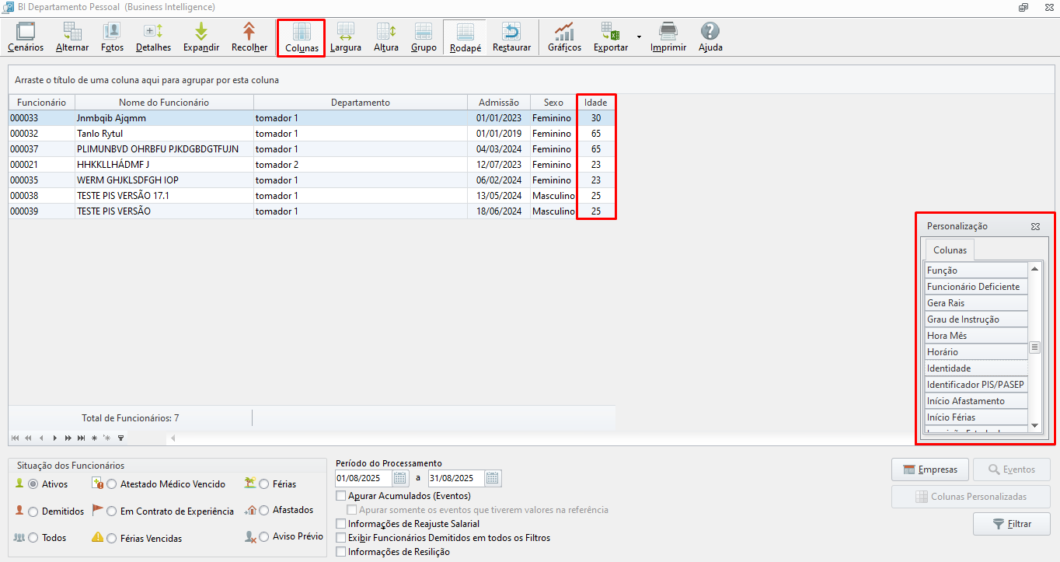Image resolution: width=1060 pixels, height=562 pixels.
Task: Select Início Afastamento in the column list
Action: click(976, 401)
